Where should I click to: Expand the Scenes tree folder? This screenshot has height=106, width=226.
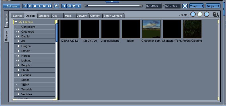tap(19, 75)
